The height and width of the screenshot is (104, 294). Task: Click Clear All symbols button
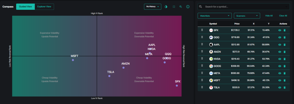(283, 16)
